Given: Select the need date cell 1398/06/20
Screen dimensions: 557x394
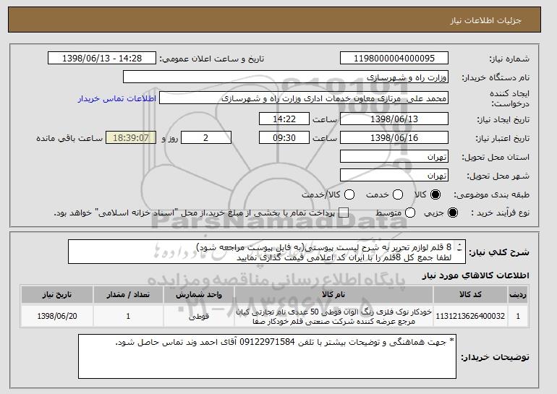Looking at the screenshot, I should (57, 316).
